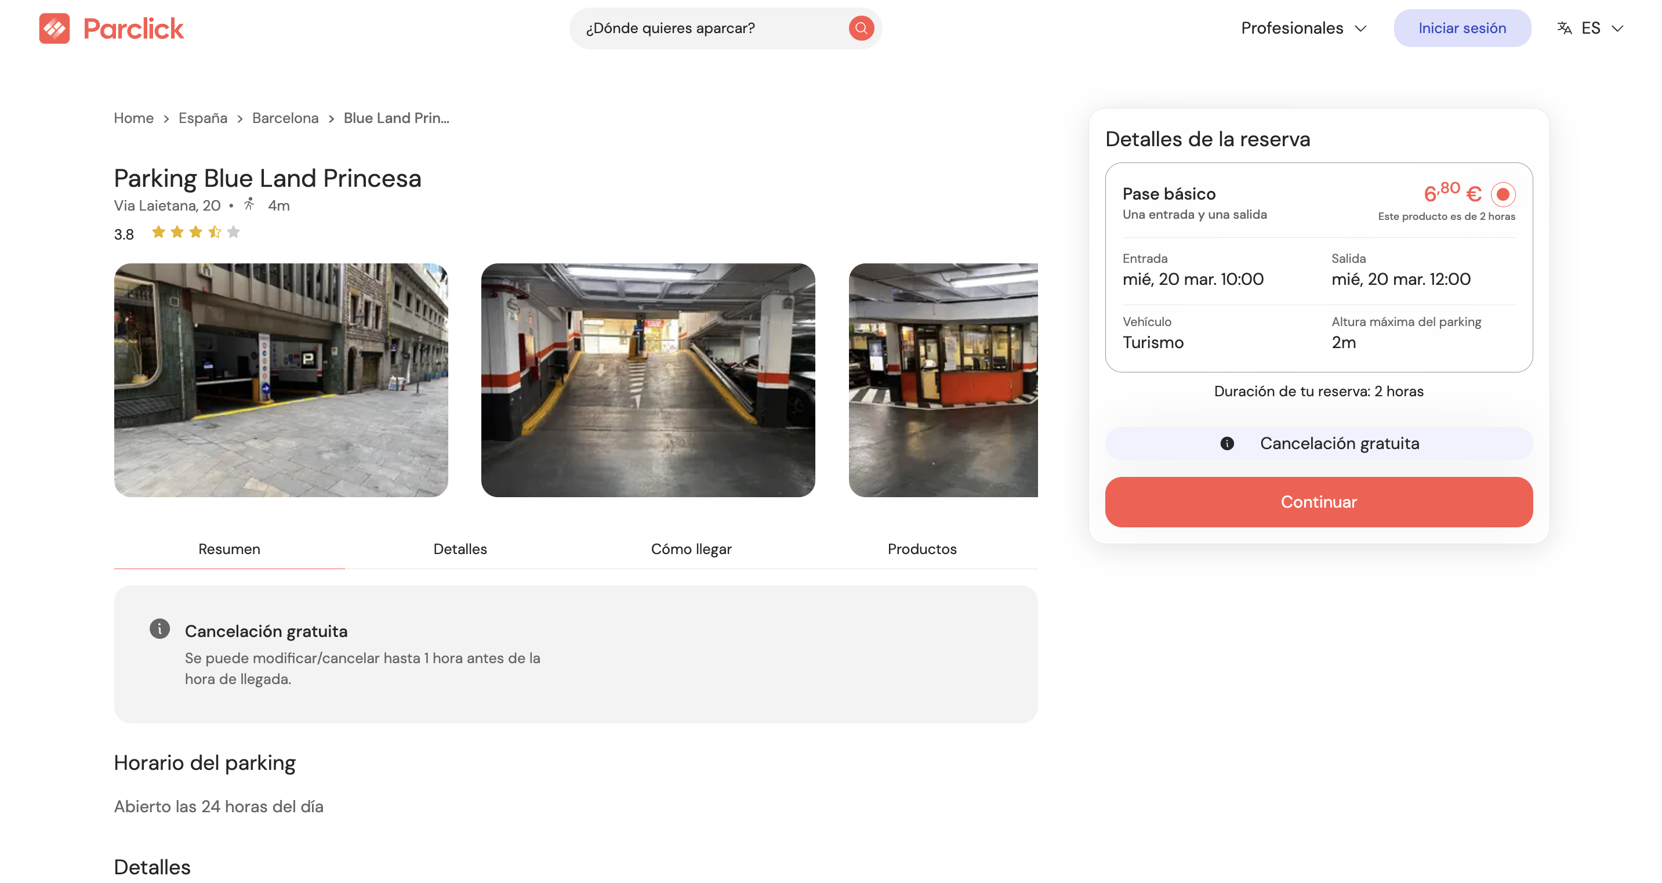Click the translation/language icon near ES
The height and width of the screenshot is (883, 1662).
pos(1564,28)
